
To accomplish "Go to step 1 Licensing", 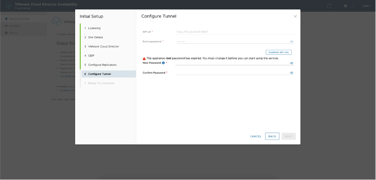I will pyautogui.click(x=94, y=28).
